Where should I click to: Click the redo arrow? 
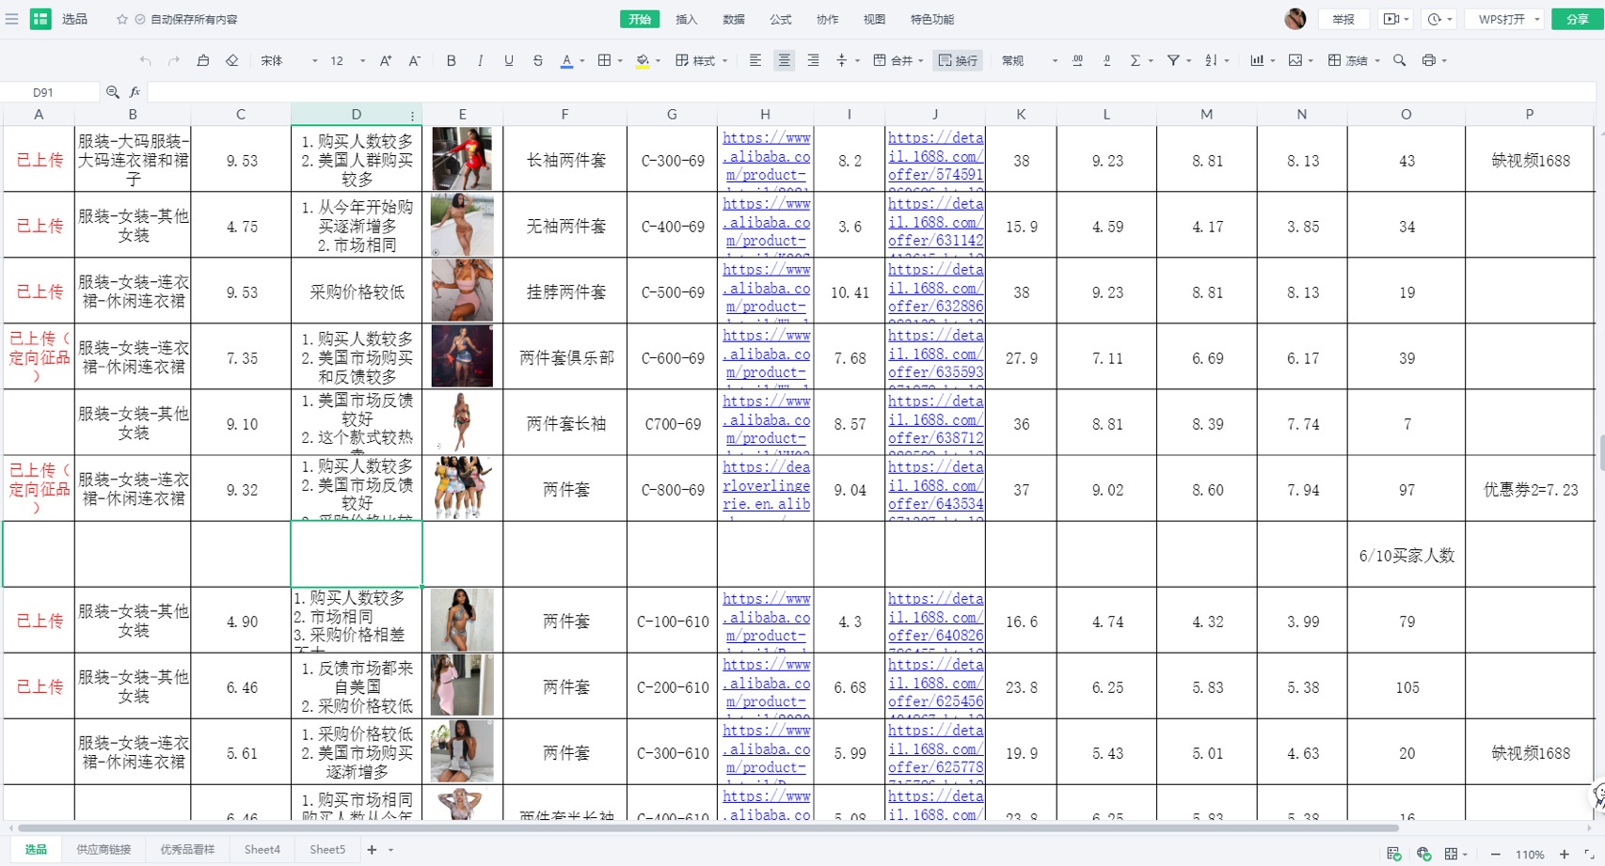click(x=174, y=60)
